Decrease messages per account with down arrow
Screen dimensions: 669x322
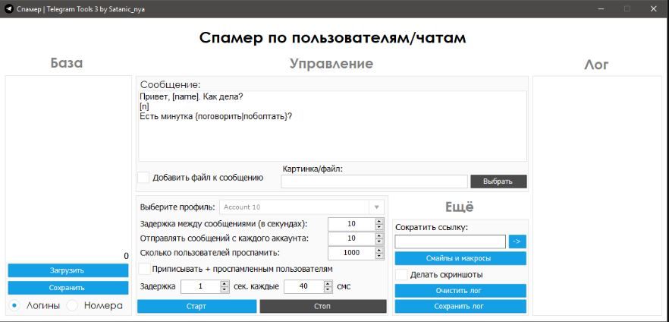[x=379, y=241]
